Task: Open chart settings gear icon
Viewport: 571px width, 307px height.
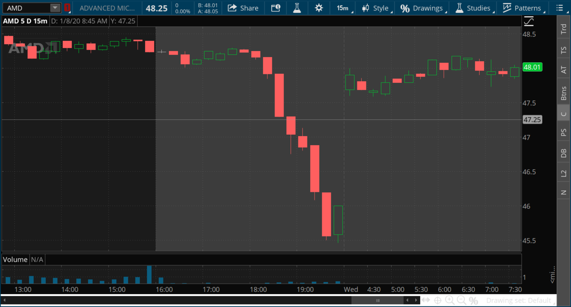Action: [x=318, y=8]
